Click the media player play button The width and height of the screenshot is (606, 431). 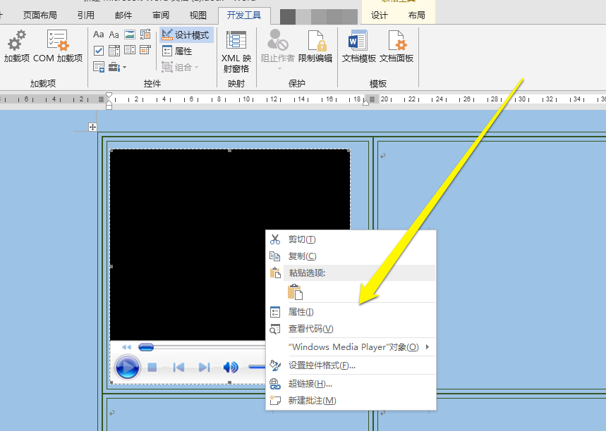127,367
